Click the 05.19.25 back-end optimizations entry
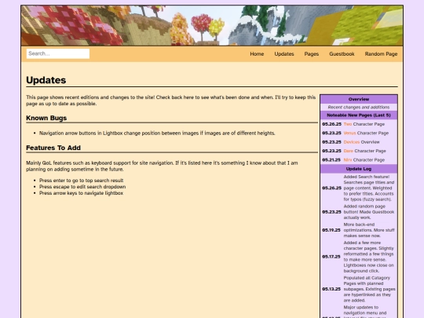The width and height of the screenshot is (424, 318). [x=369, y=230]
